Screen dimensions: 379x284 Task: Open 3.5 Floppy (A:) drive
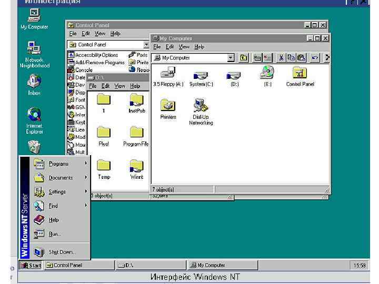pos(168,76)
